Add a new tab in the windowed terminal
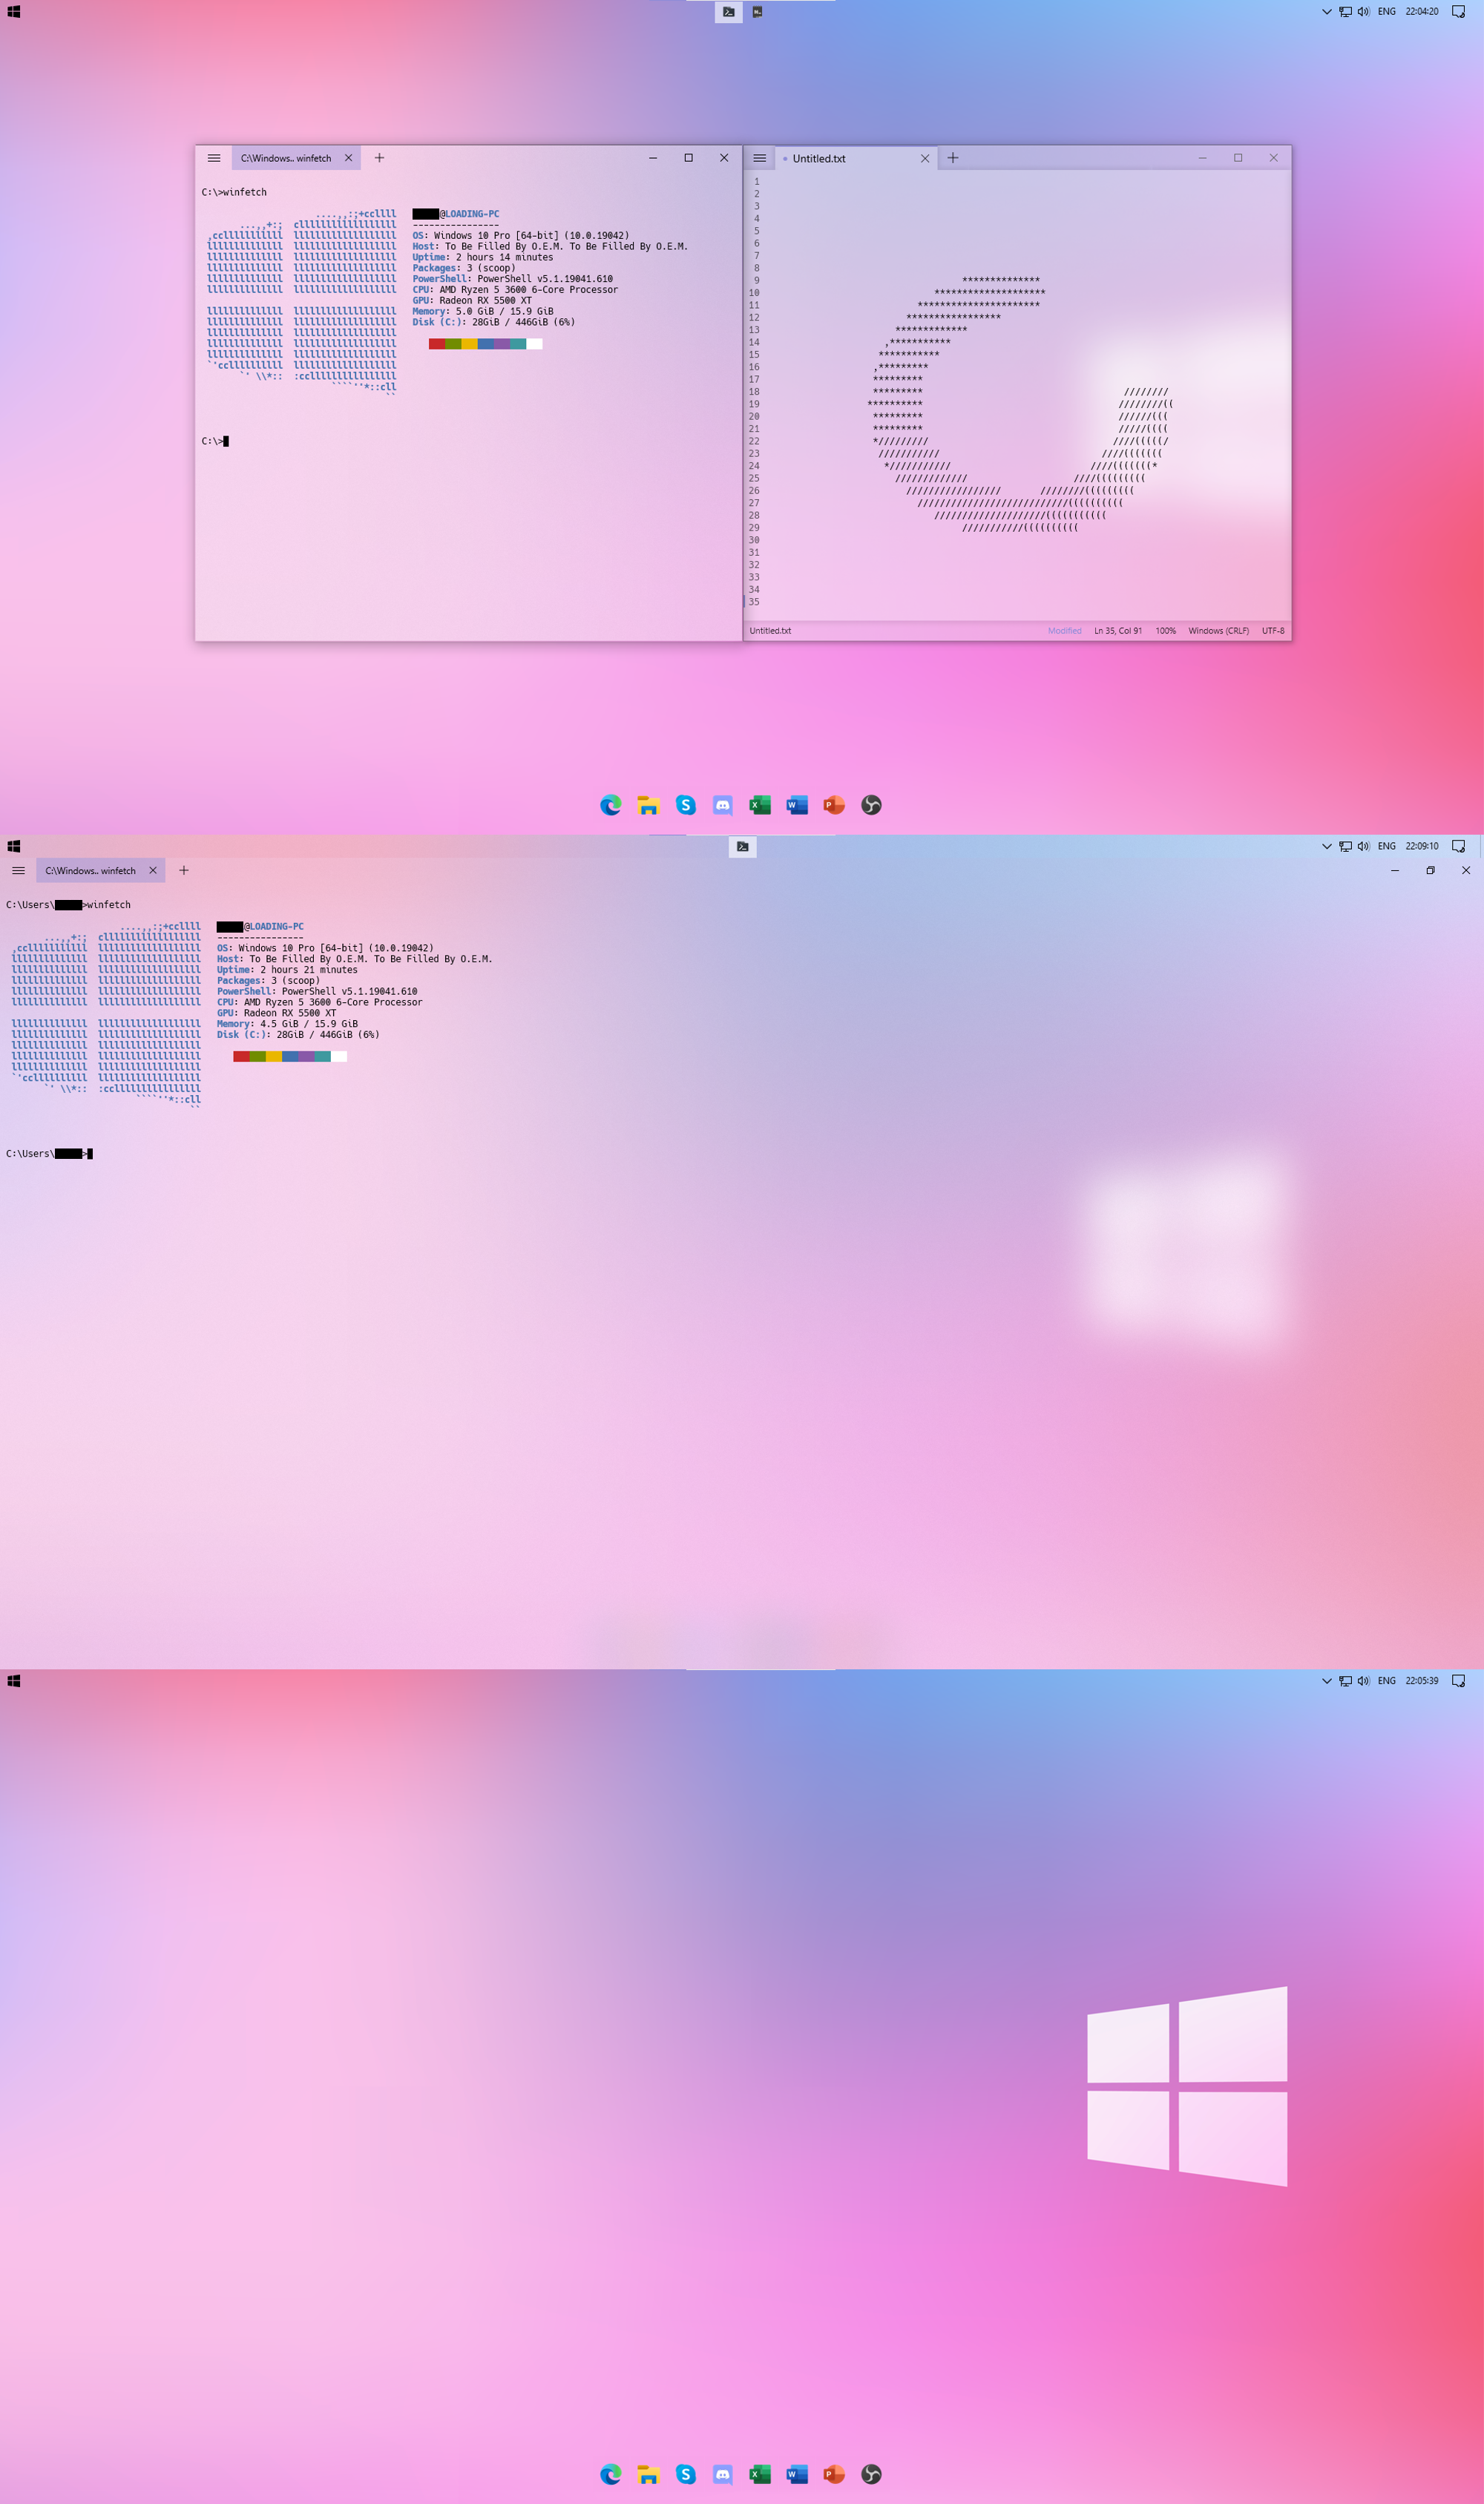Screen dimensions: 1484x2504 coord(379,158)
